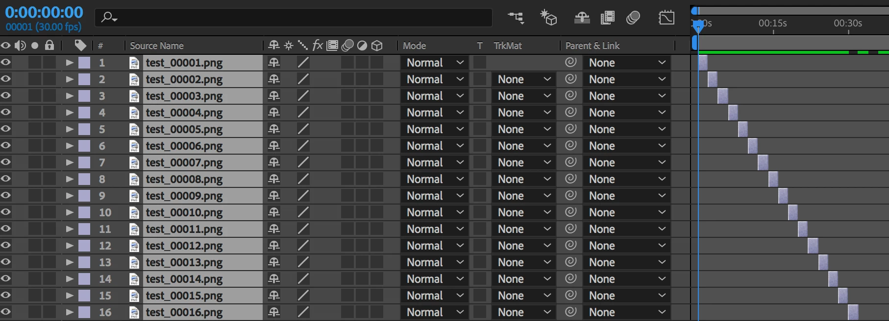Toggle the Shy switch on test_00003.png
Image resolution: width=889 pixels, height=321 pixels.
pyautogui.click(x=274, y=95)
